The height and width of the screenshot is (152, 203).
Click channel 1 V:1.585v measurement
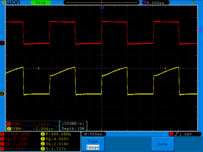point(13,149)
